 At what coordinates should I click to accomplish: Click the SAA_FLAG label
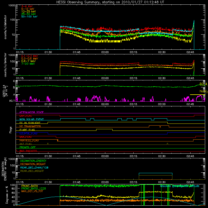25,137
